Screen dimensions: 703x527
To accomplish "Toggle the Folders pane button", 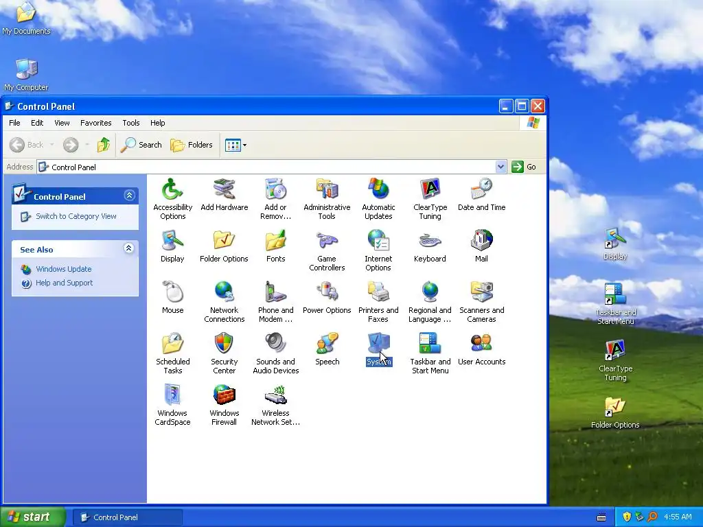I will point(191,145).
